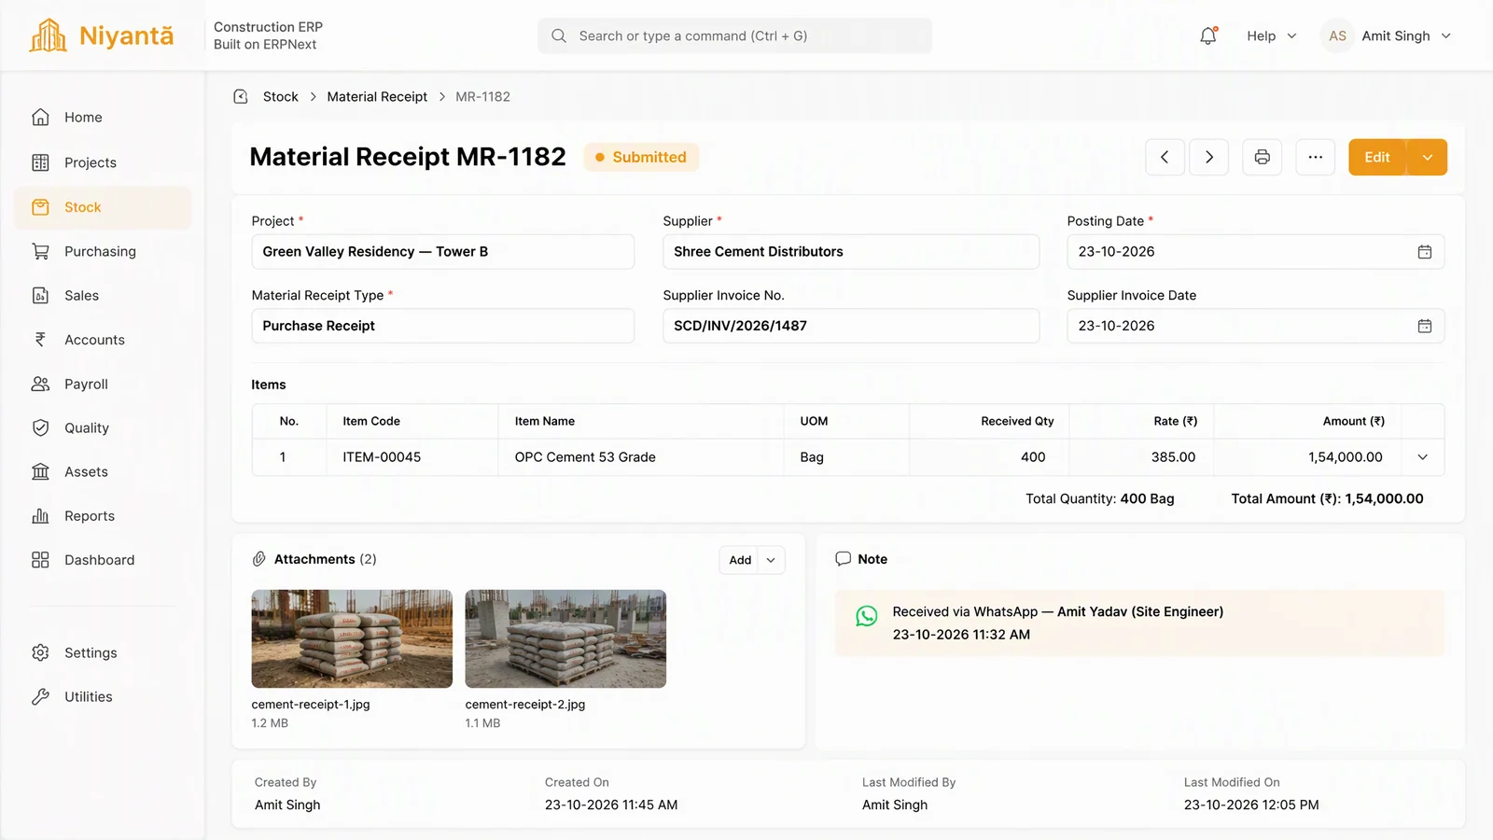1493x840 pixels.
Task: Open Projects module in sidebar
Action: coord(103,162)
